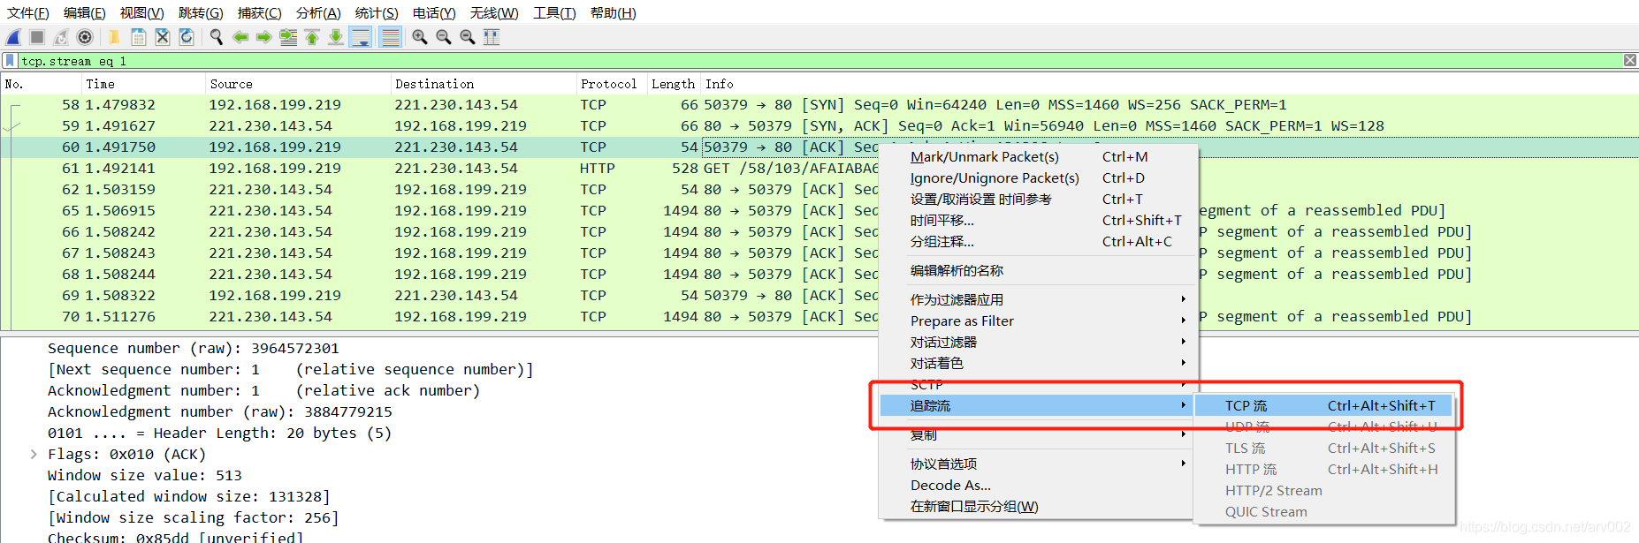Sort by the Source column header

click(x=297, y=84)
